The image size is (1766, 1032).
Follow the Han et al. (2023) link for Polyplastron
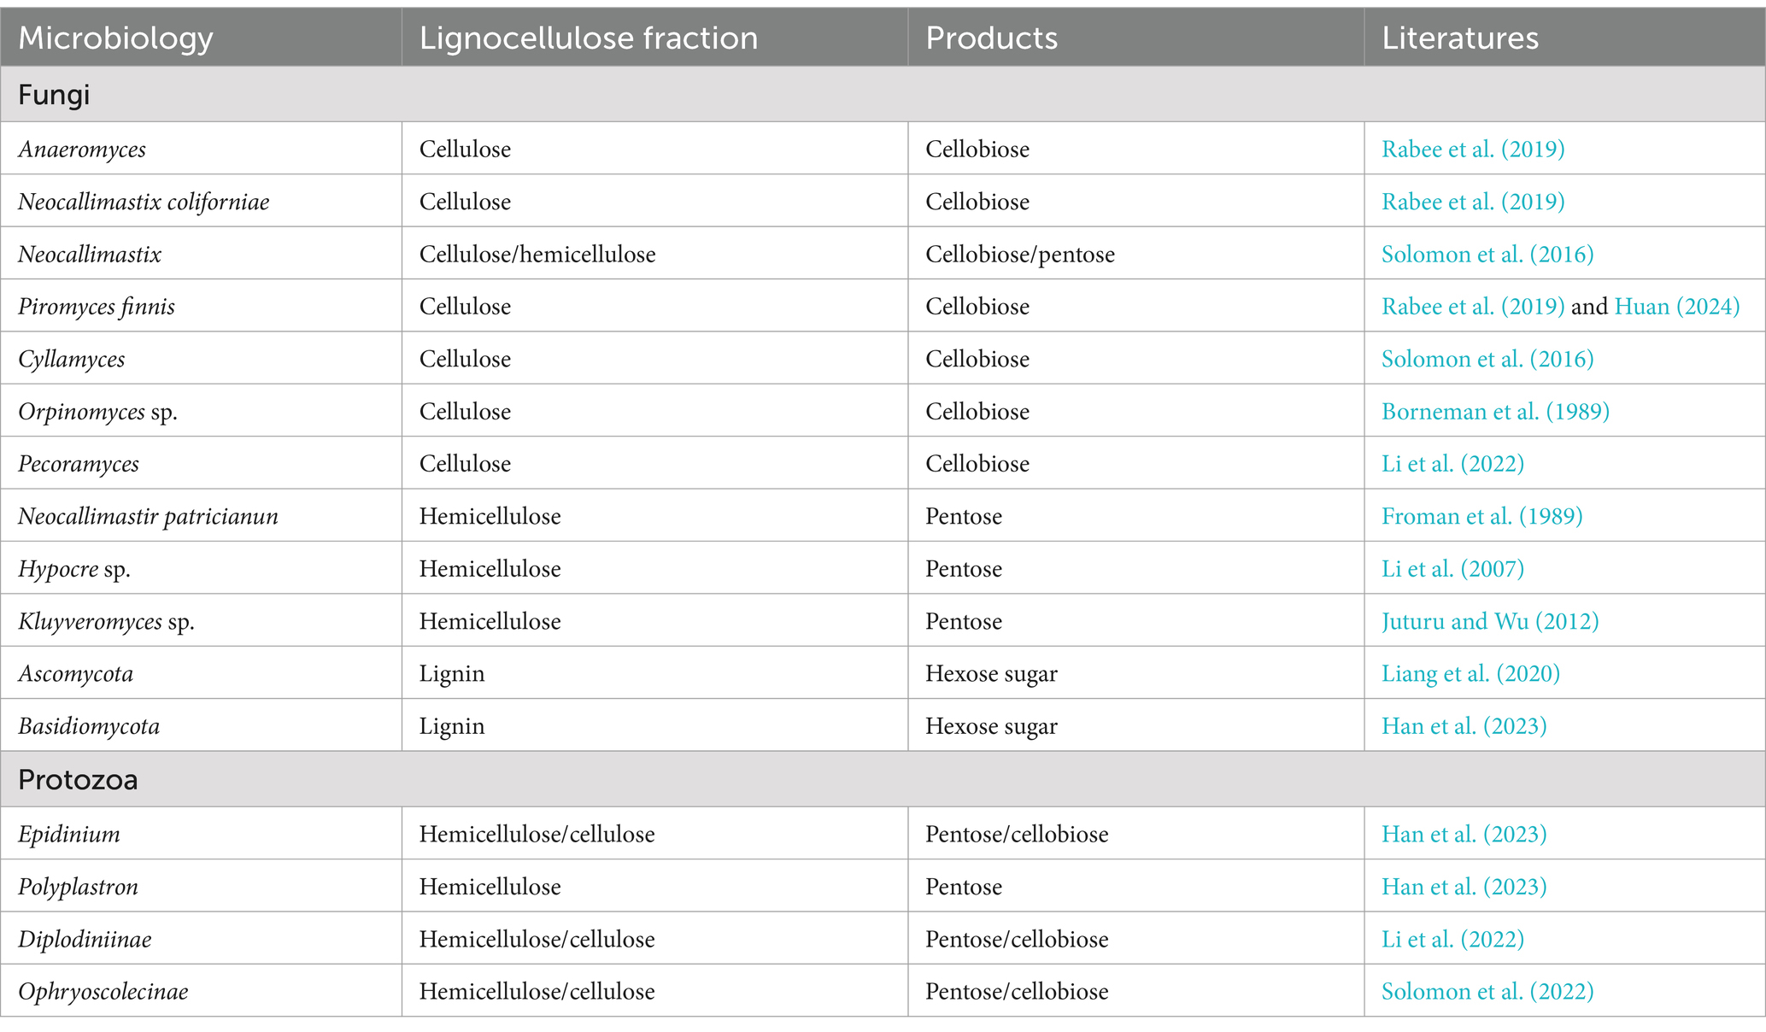coord(1464,886)
